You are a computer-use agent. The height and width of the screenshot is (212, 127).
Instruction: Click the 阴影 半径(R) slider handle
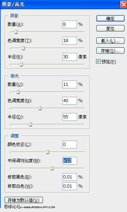(x=21, y=64)
